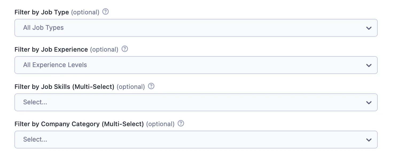The height and width of the screenshot is (157, 398).
Task: Click the Filter by Job Experience label
Action: [x=51, y=49]
